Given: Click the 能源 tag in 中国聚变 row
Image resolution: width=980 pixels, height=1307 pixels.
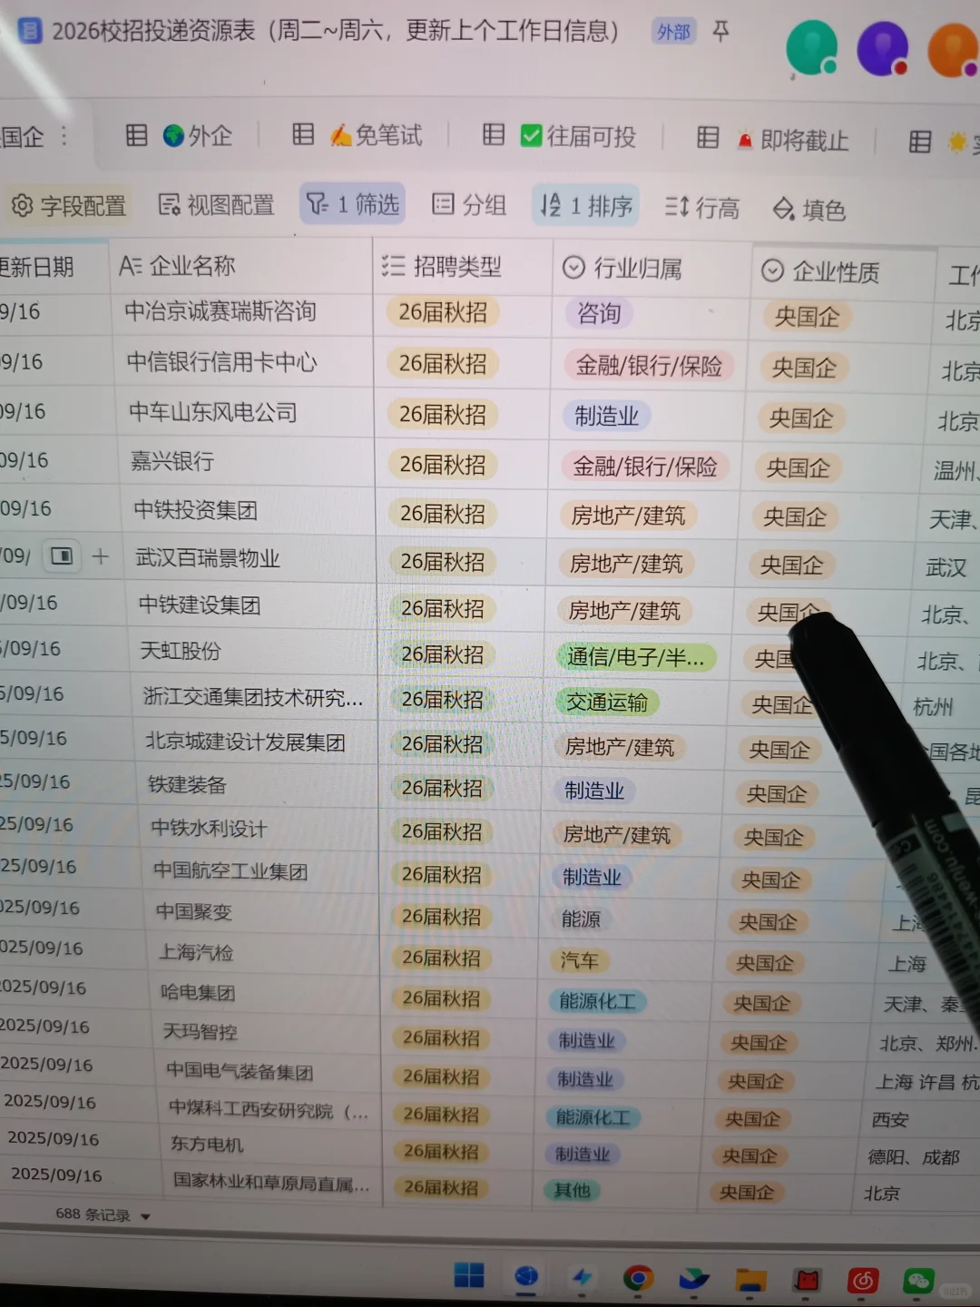Looking at the screenshot, I should (581, 919).
